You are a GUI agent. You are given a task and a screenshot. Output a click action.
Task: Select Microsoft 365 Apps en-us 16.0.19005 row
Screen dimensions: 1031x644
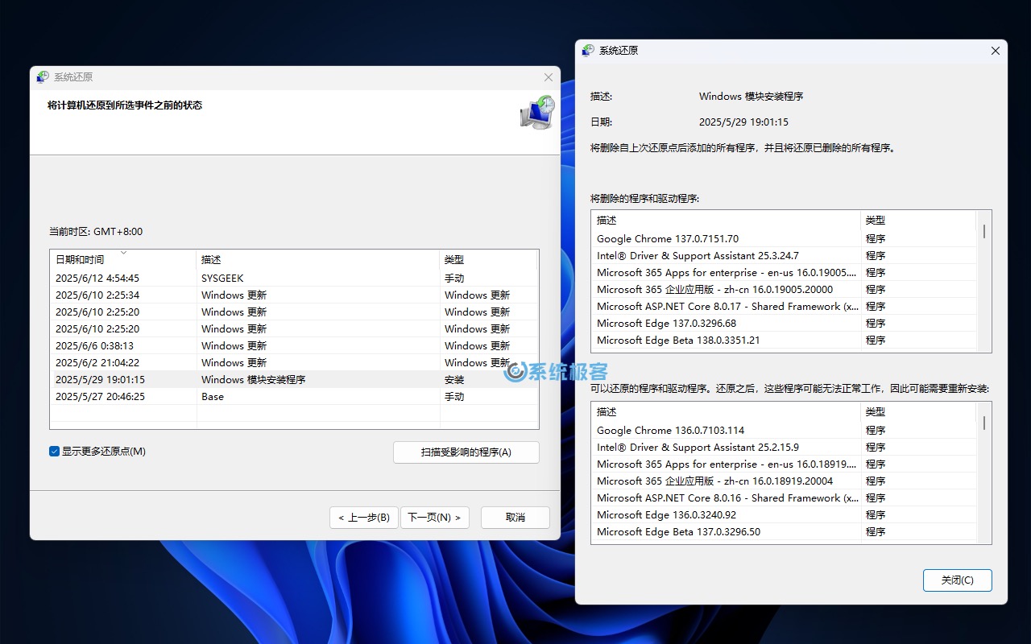[784, 273]
